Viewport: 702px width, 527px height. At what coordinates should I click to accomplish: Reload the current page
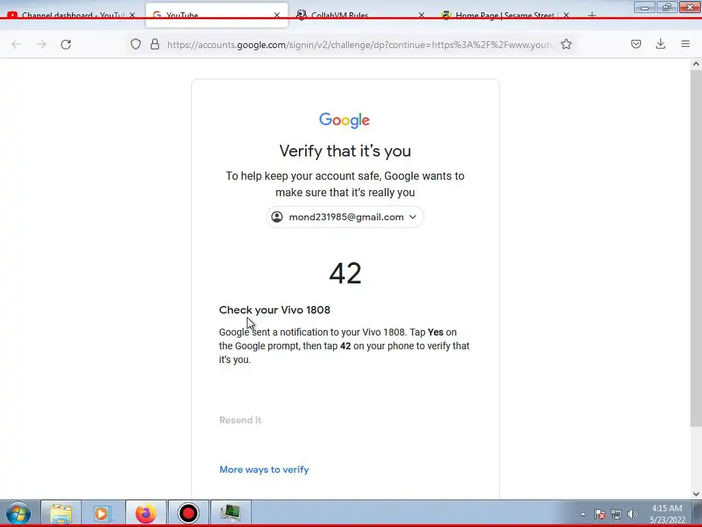(66, 44)
